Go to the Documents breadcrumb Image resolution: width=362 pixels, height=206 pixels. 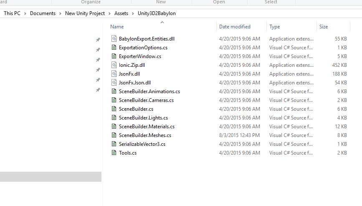pyautogui.click(x=43, y=13)
